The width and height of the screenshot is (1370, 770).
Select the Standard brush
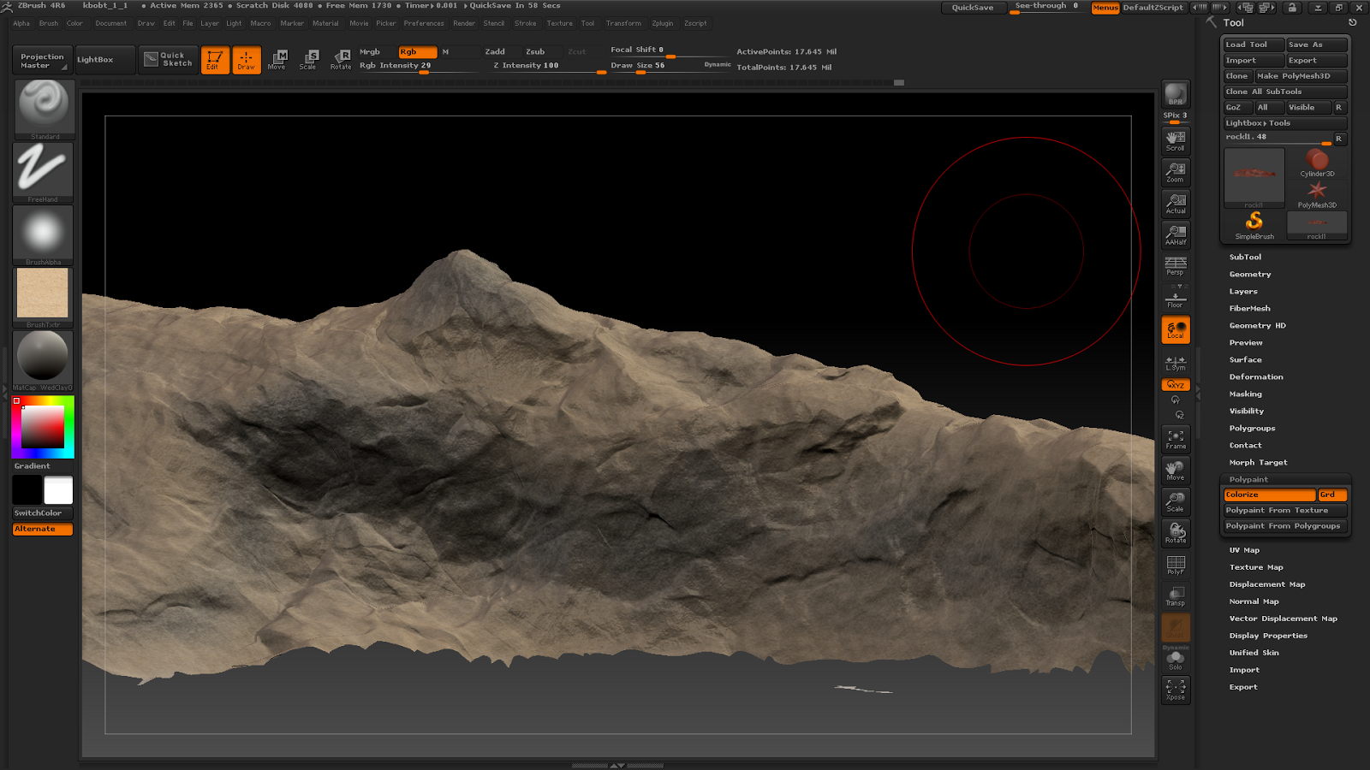tap(42, 107)
